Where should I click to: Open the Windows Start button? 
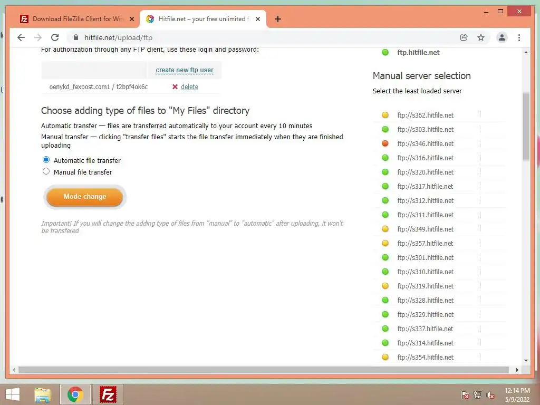click(x=13, y=394)
